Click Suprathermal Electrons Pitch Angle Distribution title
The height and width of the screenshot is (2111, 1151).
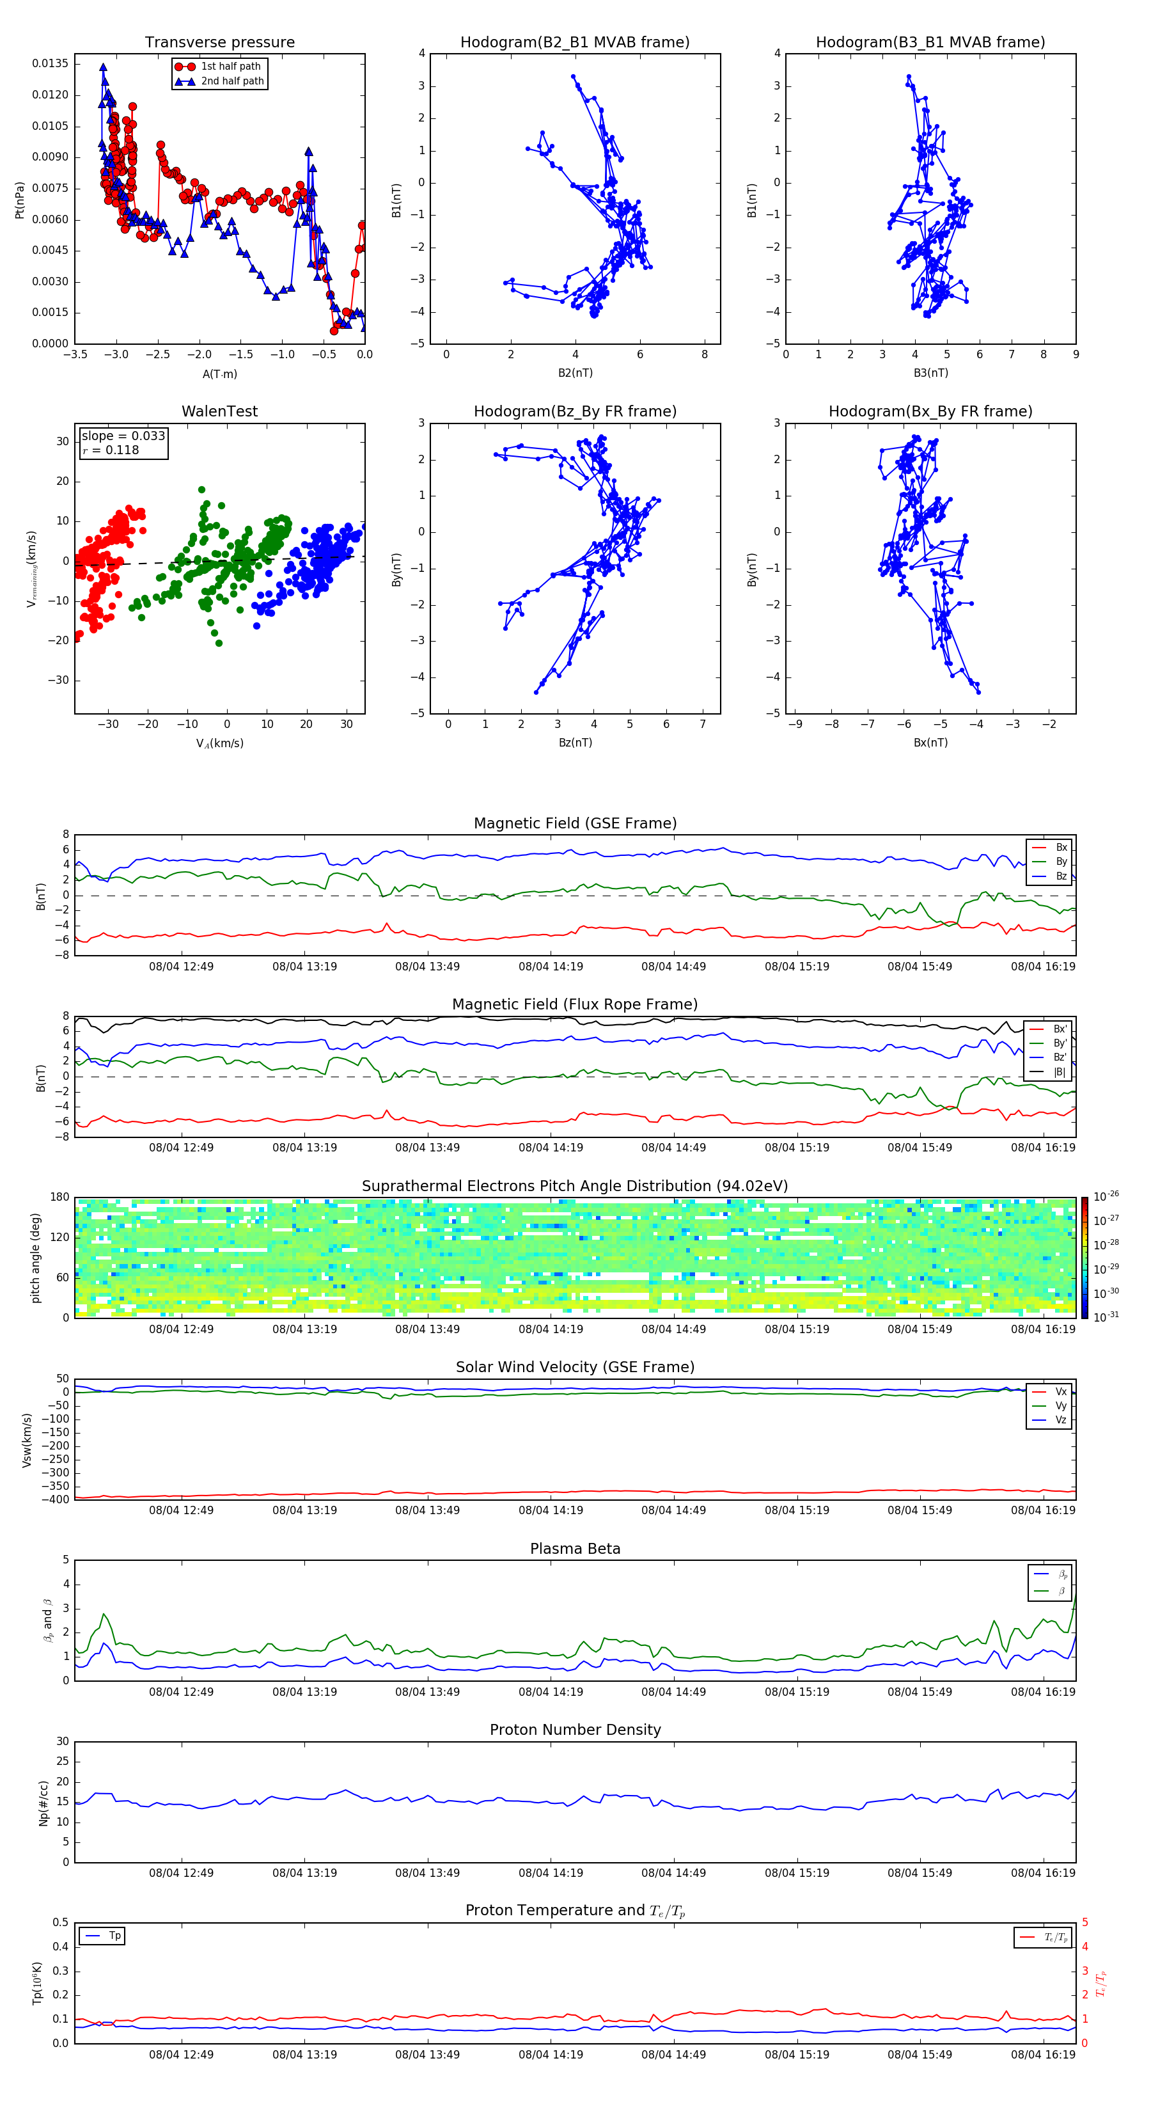point(575,1187)
